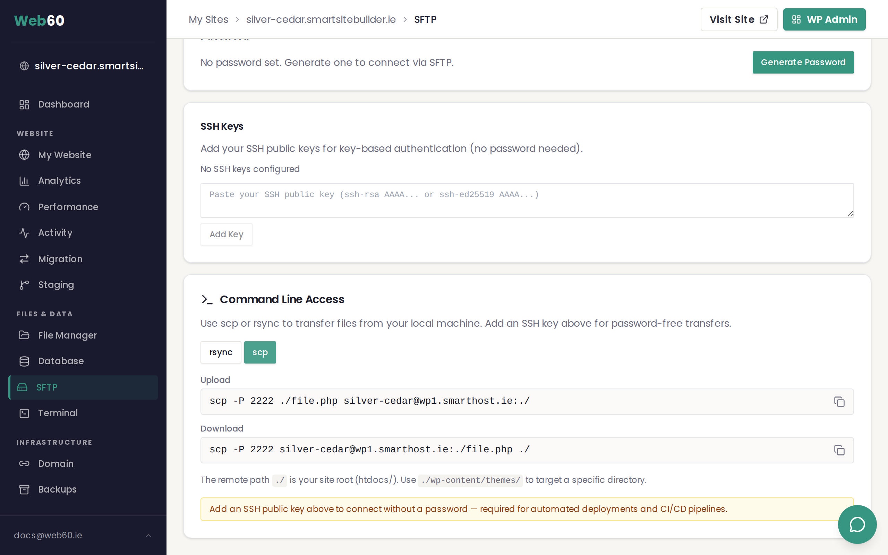Open WP Admin
The image size is (888, 555).
[x=824, y=19]
